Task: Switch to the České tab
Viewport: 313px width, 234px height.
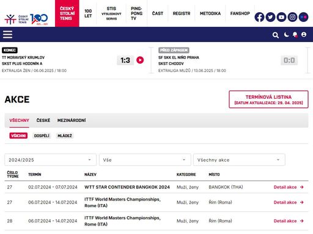Action: 43,120
